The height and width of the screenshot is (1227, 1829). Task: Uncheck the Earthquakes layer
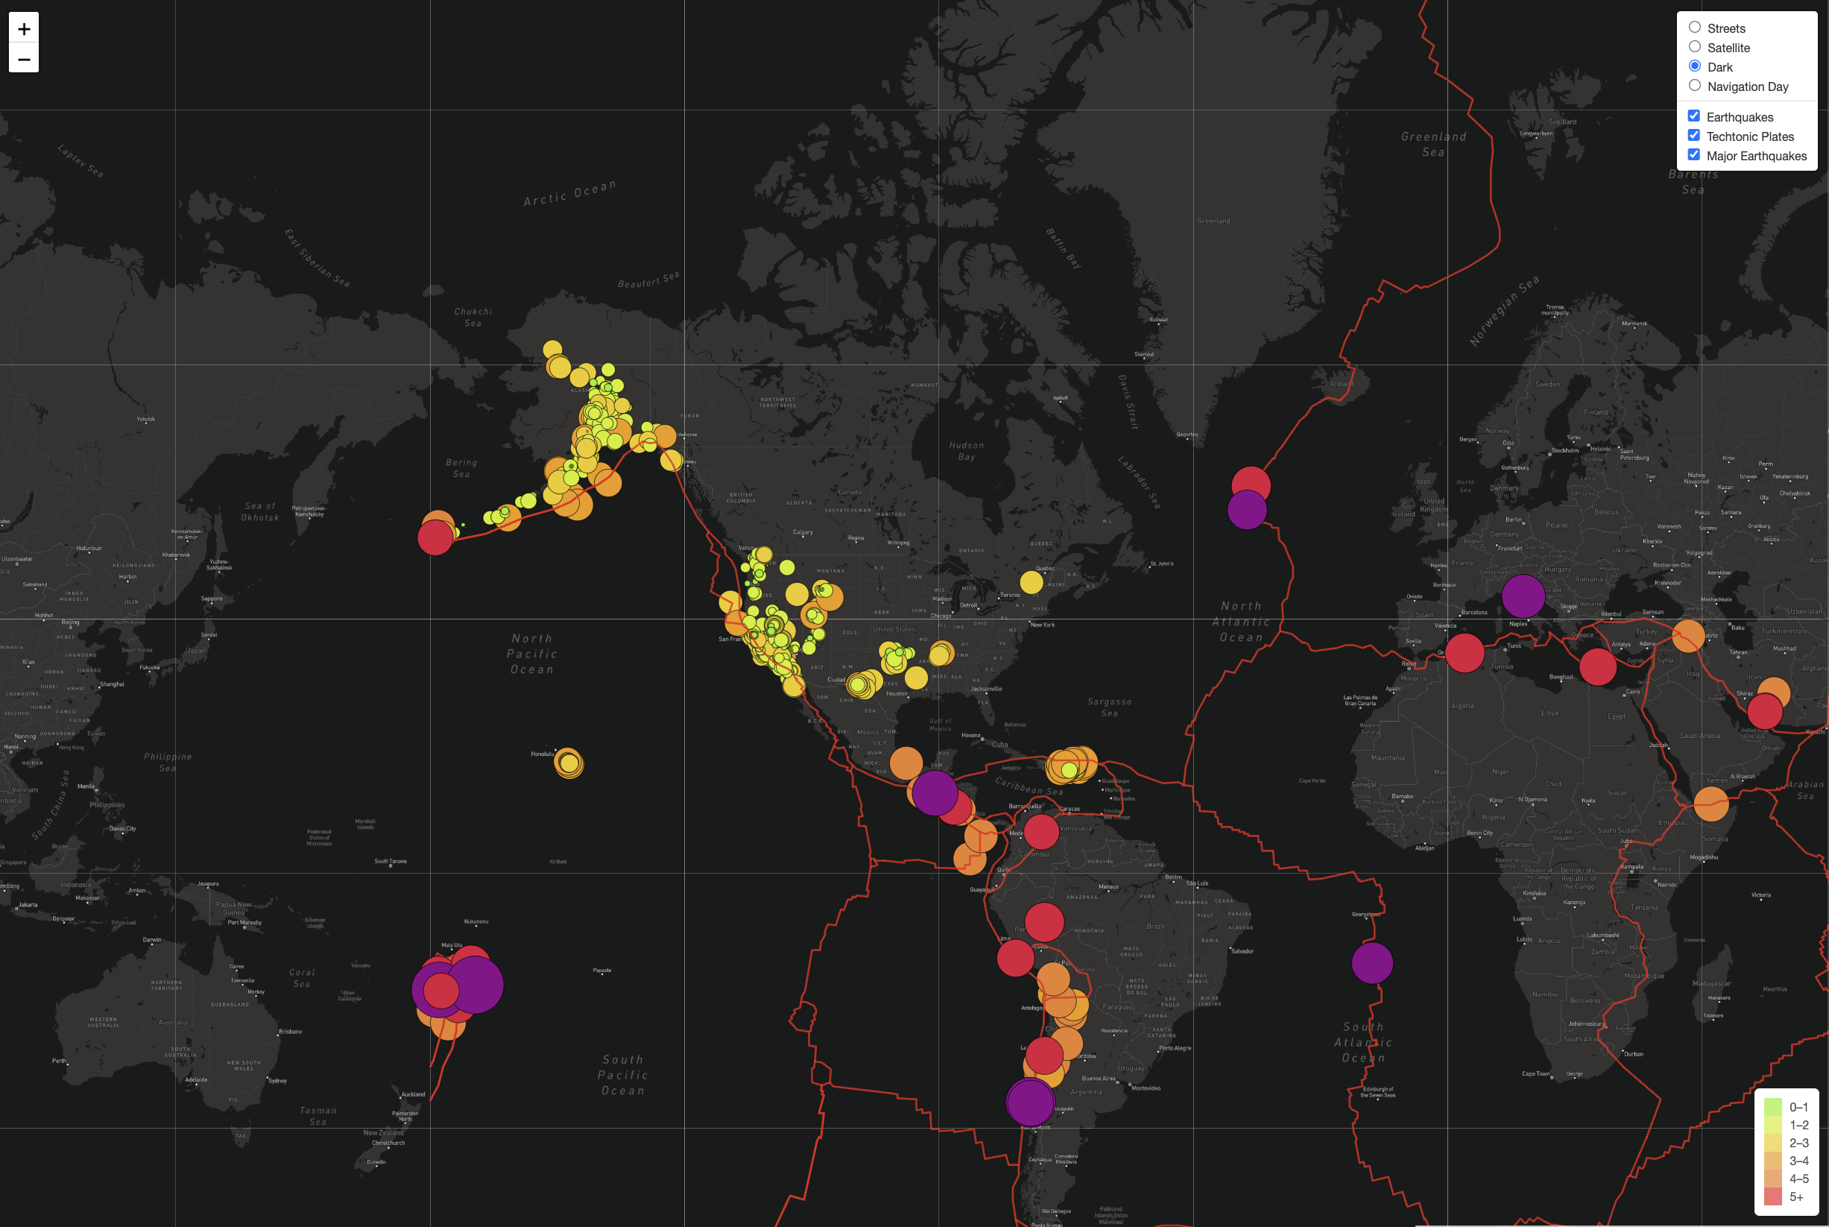[x=1694, y=115]
